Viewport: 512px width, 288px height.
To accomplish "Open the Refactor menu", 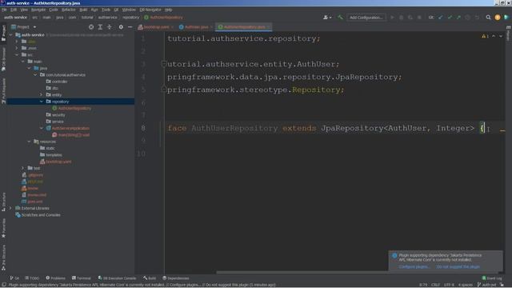I will click(x=69, y=10).
